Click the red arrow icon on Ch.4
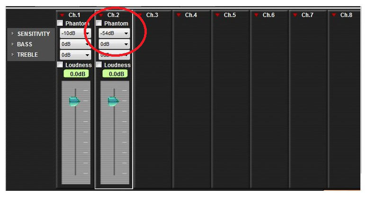The image size is (367, 197). 179,15
